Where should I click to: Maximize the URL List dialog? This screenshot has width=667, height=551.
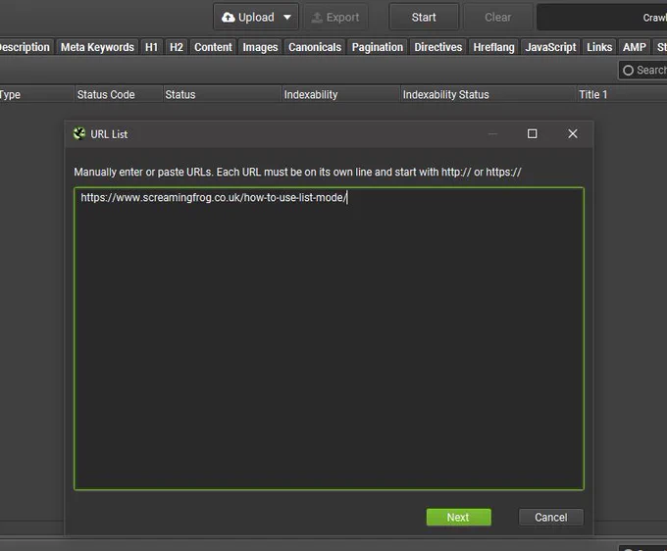[x=532, y=134]
